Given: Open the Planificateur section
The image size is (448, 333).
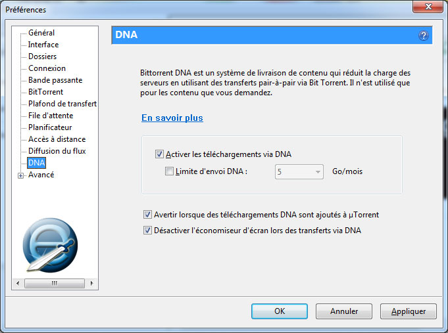Looking at the screenshot, I should (50, 127).
